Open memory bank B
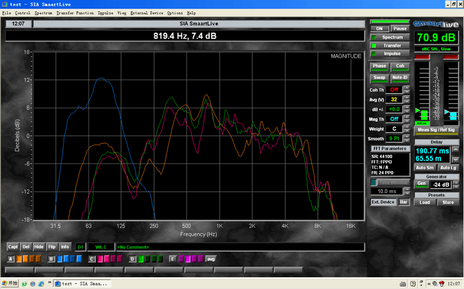This screenshot has height=289, width=464. [x=51, y=259]
